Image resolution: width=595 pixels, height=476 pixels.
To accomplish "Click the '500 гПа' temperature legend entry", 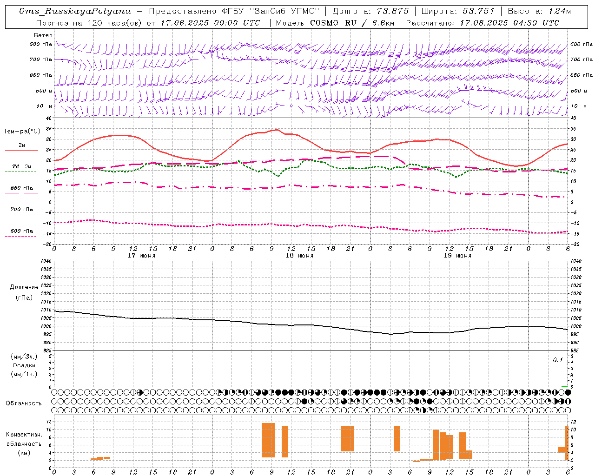I will pos(21,231).
